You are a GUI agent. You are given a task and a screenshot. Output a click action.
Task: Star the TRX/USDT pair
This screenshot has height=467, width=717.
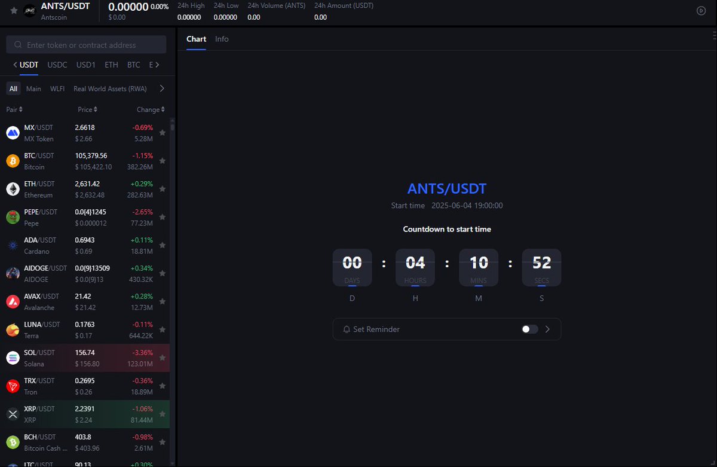coord(162,386)
